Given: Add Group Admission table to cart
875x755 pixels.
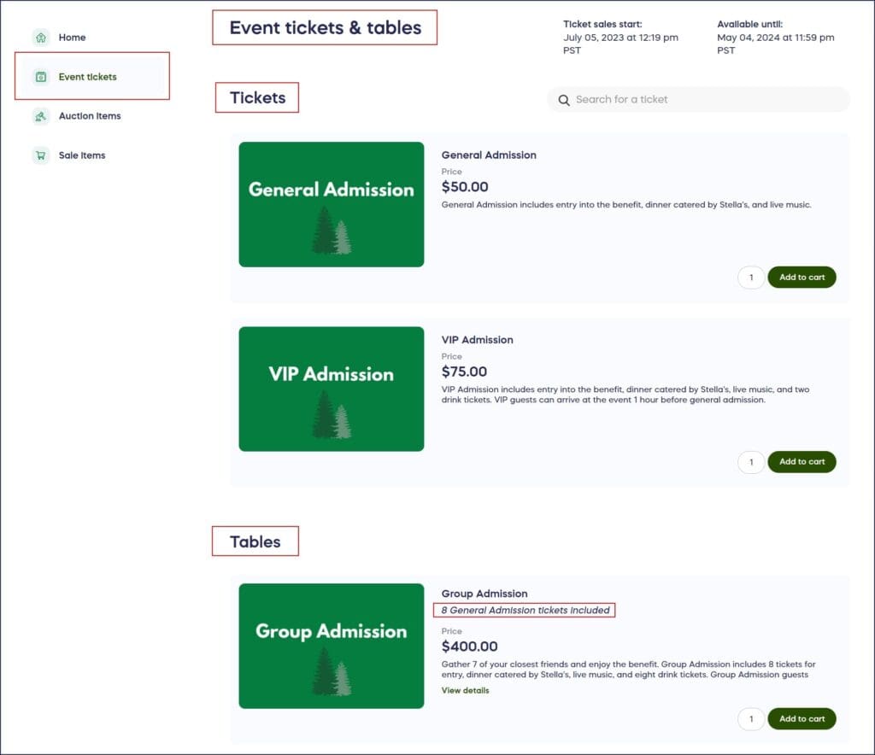Looking at the screenshot, I should (802, 719).
